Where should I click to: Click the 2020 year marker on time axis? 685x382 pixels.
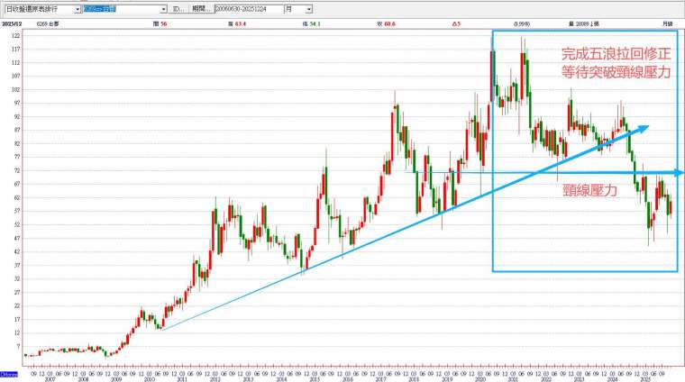479,379
